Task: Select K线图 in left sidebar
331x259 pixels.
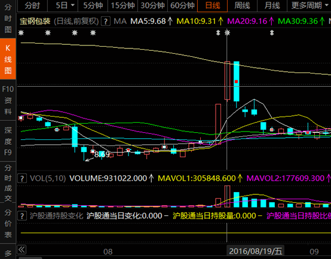Action: (8, 59)
